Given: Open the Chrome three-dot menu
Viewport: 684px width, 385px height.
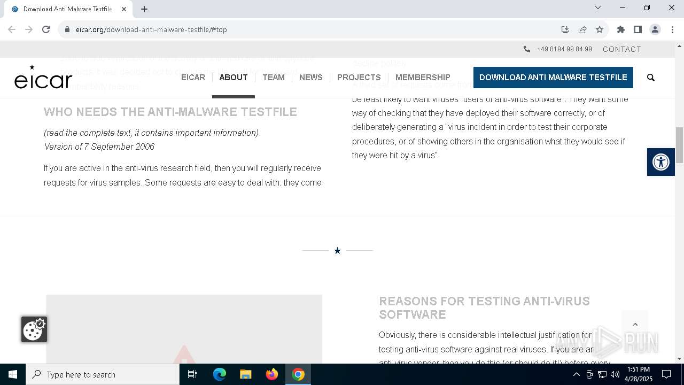Looking at the screenshot, I should point(672,29).
